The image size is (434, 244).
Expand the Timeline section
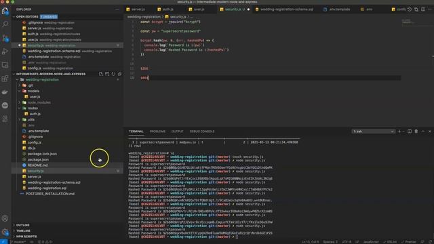pyautogui.click(x=23, y=230)
